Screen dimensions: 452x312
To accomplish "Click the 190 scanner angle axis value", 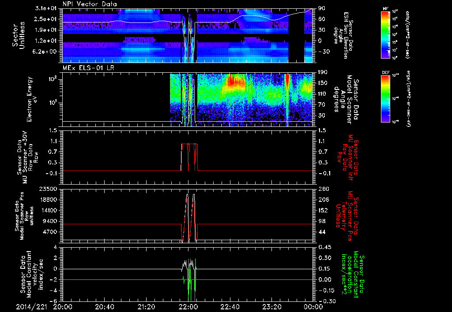I will [322, 72].
